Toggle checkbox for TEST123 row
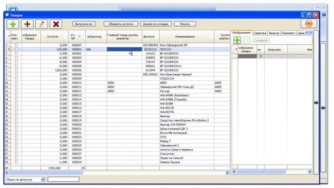334x188 pixels. [16, 49]
